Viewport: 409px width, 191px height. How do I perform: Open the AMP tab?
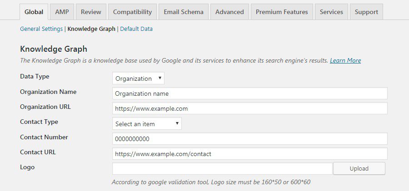[62, 12]
